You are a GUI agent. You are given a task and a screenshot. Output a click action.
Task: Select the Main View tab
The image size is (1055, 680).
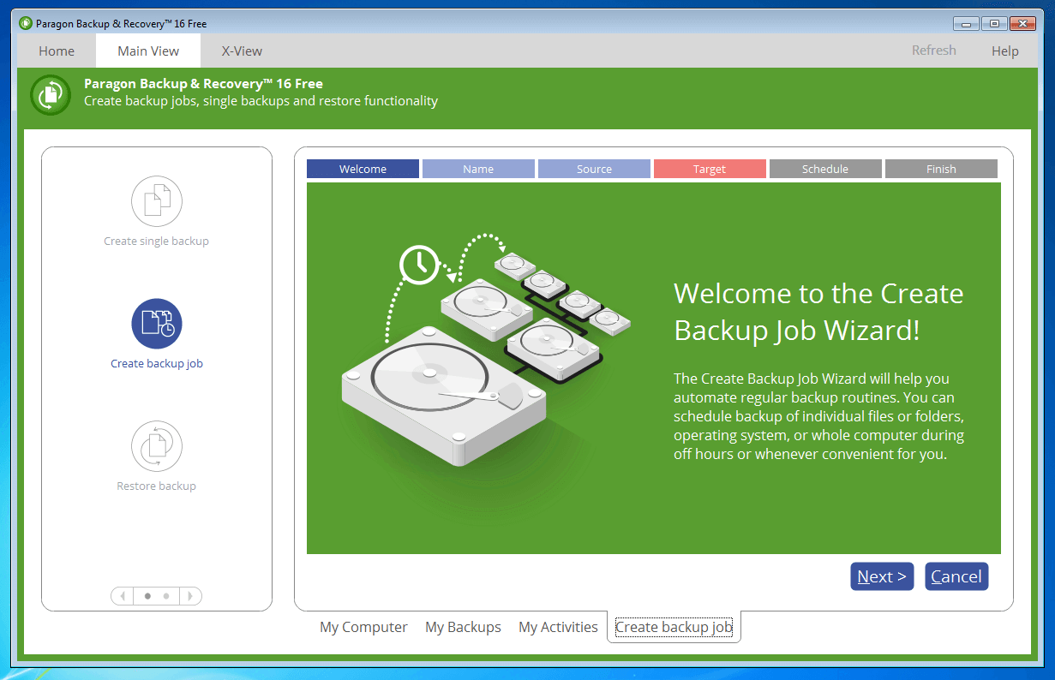[148, 51]
